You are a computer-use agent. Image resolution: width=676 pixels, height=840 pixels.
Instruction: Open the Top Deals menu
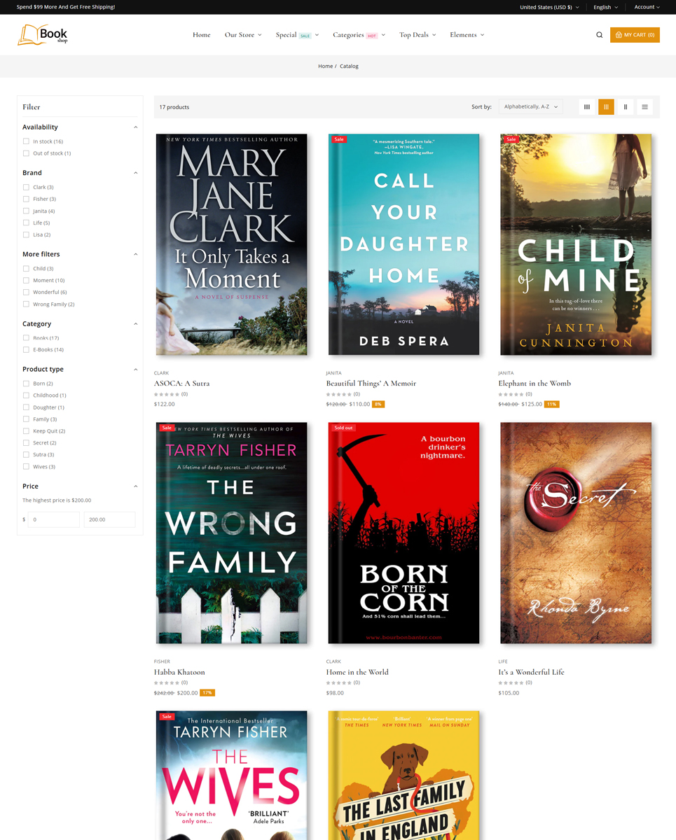(x=418, y=35)
